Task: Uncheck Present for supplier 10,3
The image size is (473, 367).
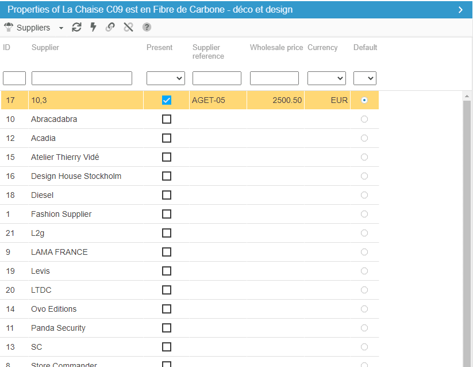Action: 167,100
